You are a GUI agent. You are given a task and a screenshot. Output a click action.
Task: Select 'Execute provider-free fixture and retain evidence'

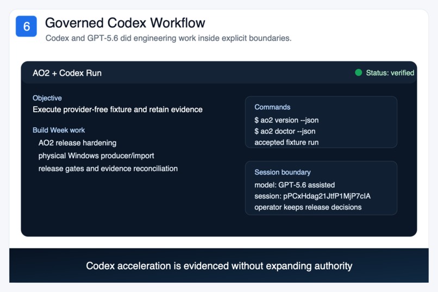[x=117, y=109]
